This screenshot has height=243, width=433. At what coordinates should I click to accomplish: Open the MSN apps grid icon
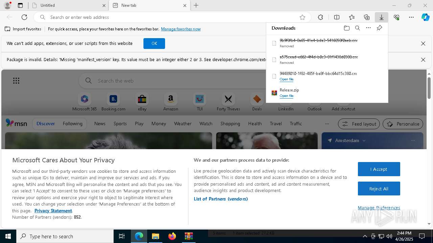click(16, 81)
